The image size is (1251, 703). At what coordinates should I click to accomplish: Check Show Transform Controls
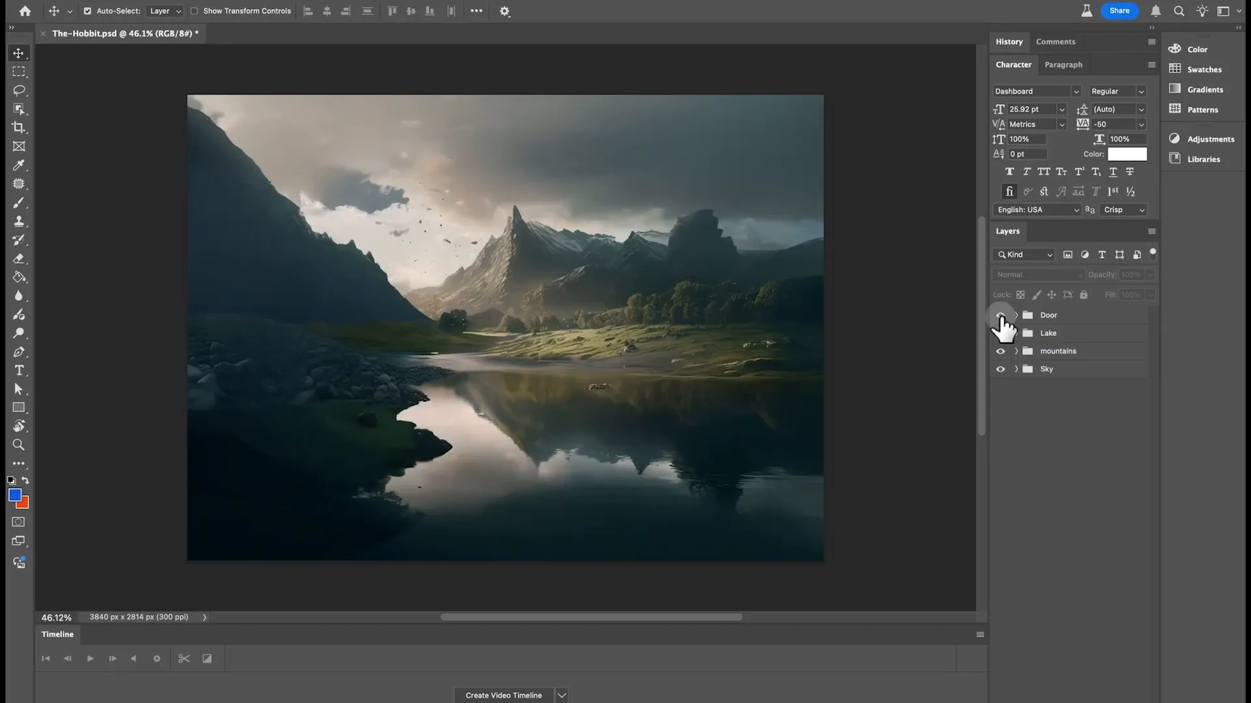tap(194, 11)
